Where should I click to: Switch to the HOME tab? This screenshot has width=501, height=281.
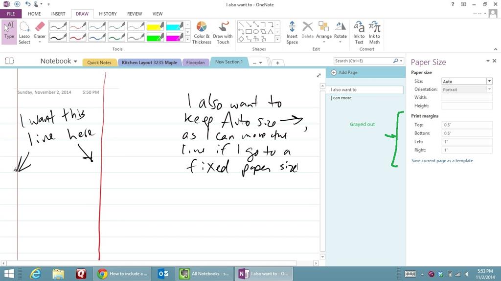coord(34,14)
